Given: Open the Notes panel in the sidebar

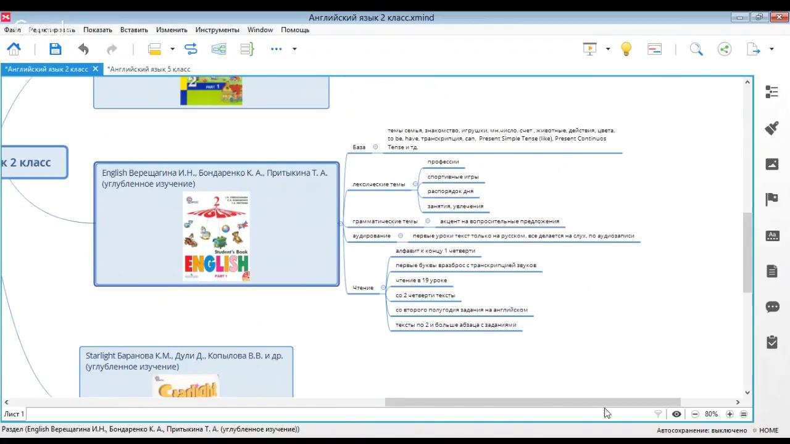Looking at the screenshot, I should (771, 271).
